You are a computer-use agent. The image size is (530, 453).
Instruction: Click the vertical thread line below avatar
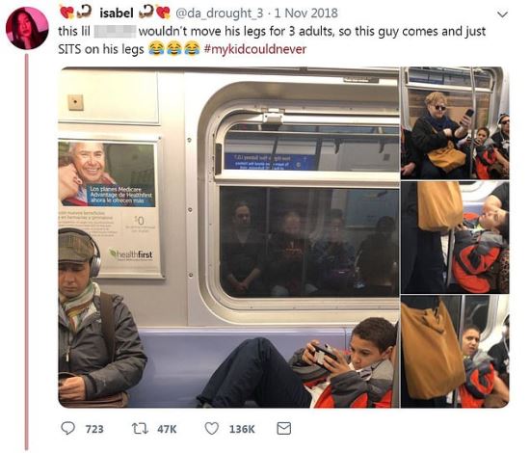[27, 252]
